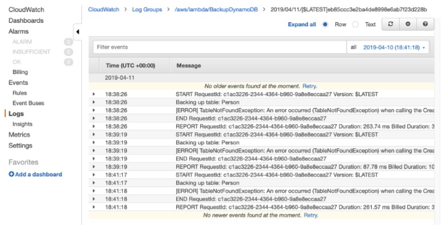Image resolution: width=442 pixels, height=225 pixels.
Task: Expand the 18:39:19 START RequestId row
Action: (x=94, y=135)
